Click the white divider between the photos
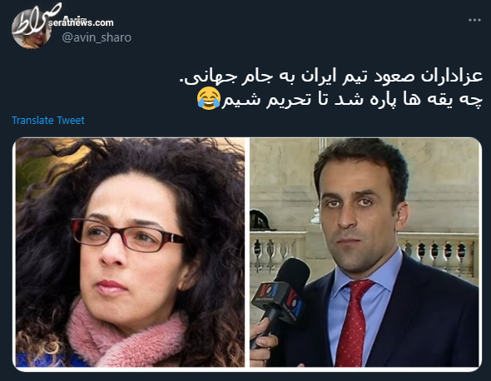Image resolution: width=491 pixels, height=381 pixels. (247, 252)
